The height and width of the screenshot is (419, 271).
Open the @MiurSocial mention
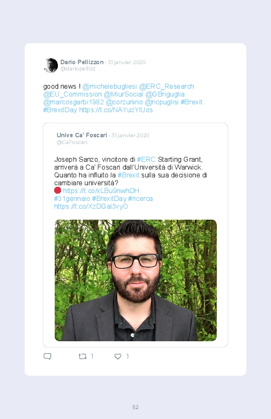click(x=124, y=94)
